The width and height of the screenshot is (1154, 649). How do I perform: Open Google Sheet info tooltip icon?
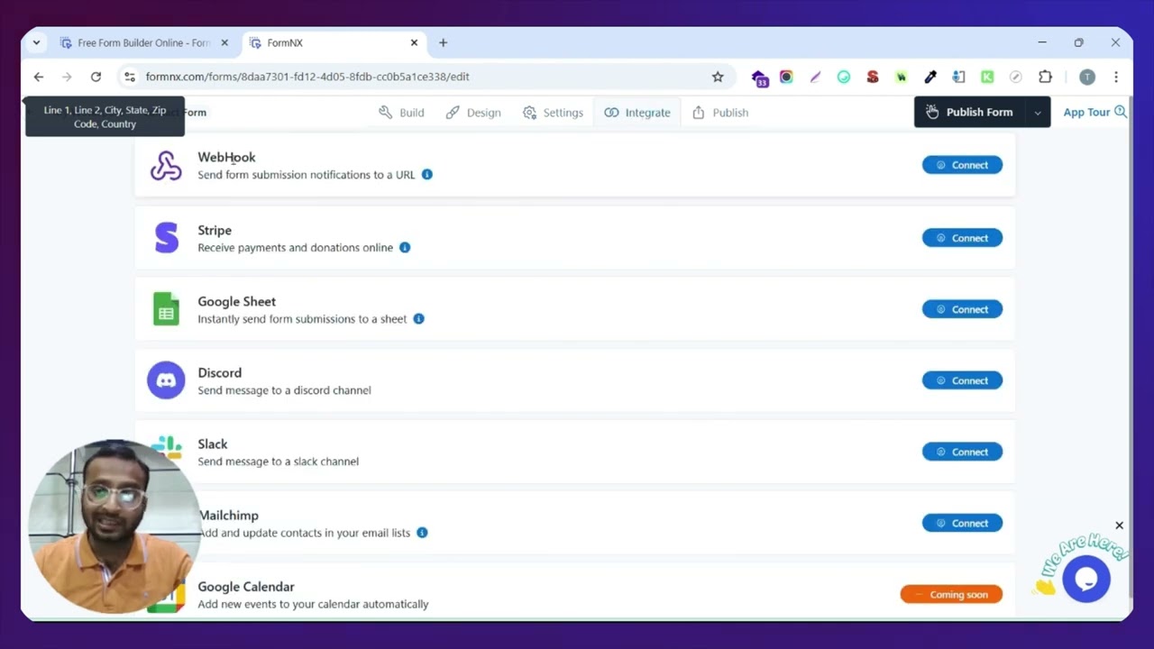tap(418, 319)
